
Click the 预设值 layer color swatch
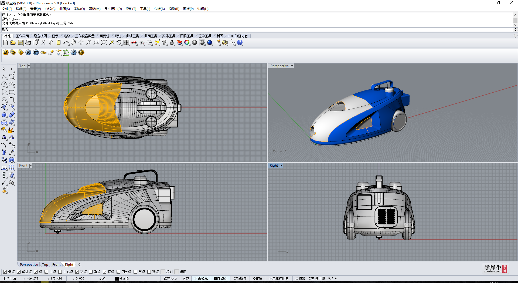tap(117, 278)
